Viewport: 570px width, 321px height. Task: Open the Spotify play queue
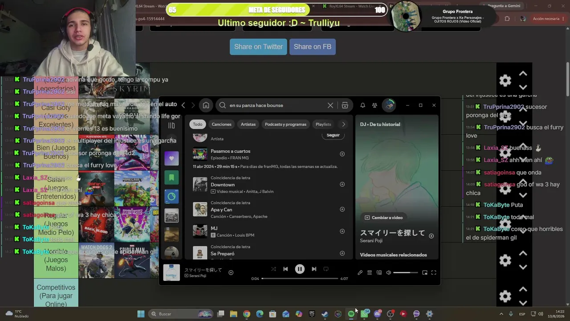coord(369,272)
